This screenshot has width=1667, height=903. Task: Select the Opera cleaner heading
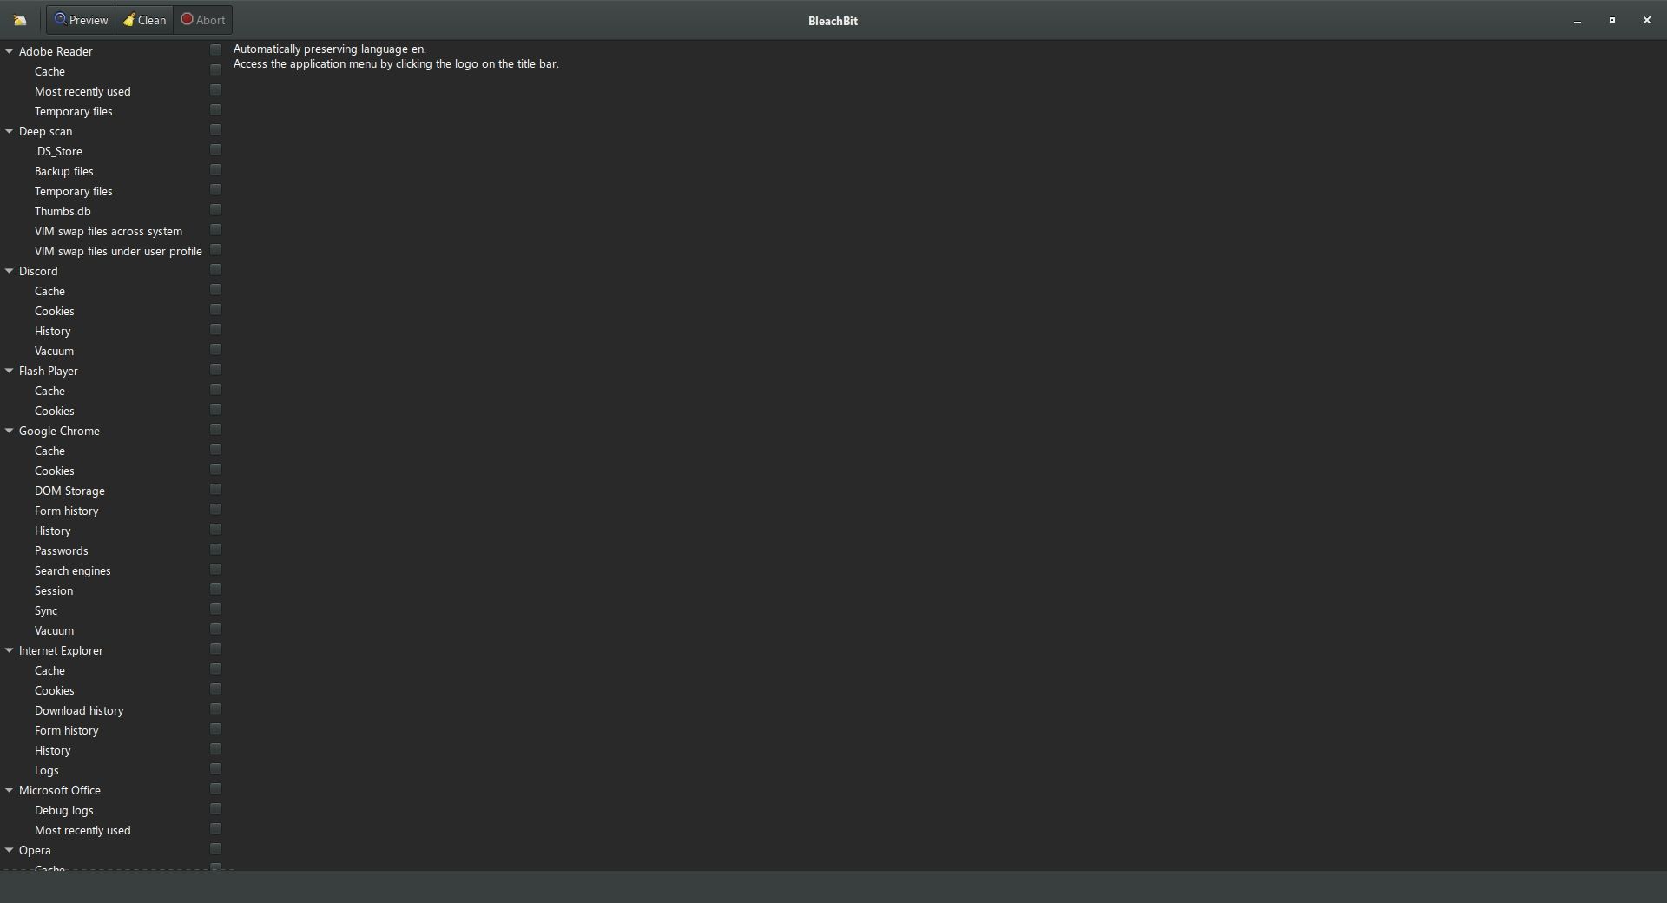coord(35,850)
